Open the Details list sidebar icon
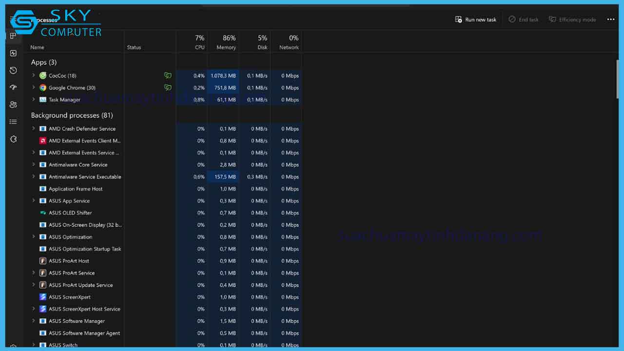The width and height of the screenshot is (624, 351). point(13,122)
